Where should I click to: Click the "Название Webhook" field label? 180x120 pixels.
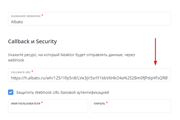pyautogui.click(x=26, y=16)
